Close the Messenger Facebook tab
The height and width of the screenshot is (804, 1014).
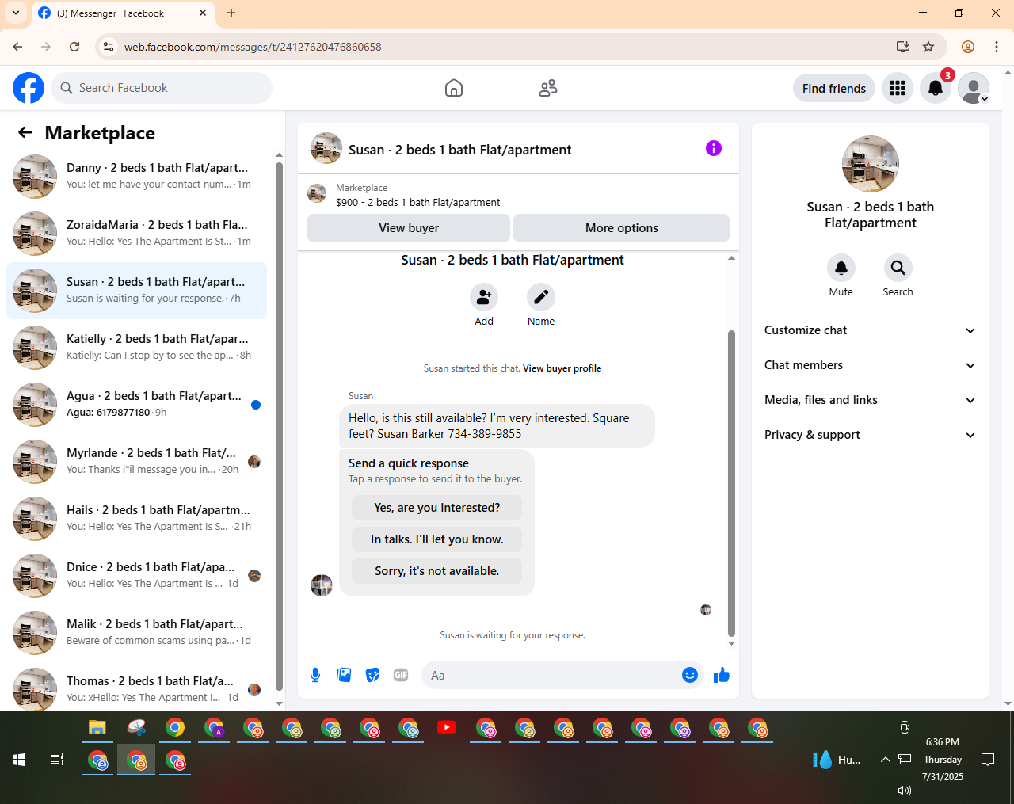tap(203, 13)
